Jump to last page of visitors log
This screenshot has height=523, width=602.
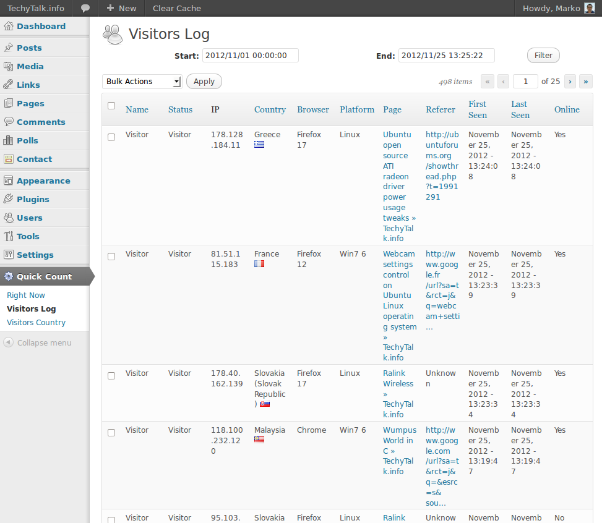coord(585,82)
